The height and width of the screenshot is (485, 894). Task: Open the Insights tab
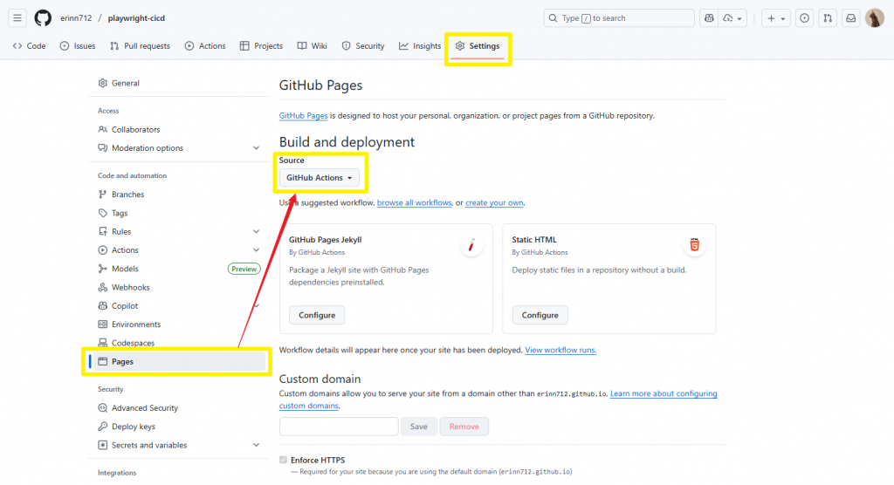pos(420,46)
